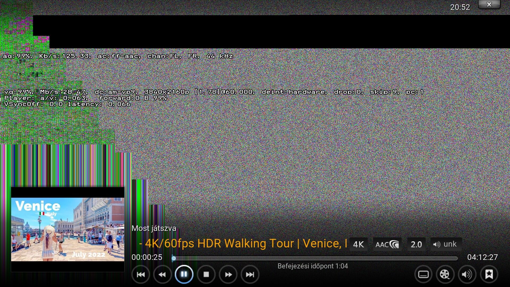Image resolution: width=510 pixels, height=287 pixels.
Task: Rewind the video playback
Action: pyautogui.click(x=162, y=275)
